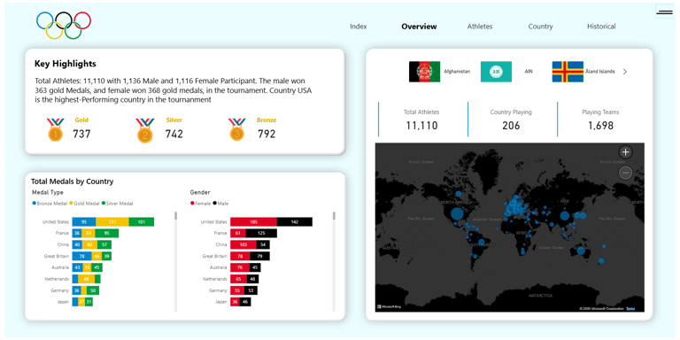Click the Country Playing 206 card
The height and width of the screenshot is (340, 680).
[x=511, y=120]
